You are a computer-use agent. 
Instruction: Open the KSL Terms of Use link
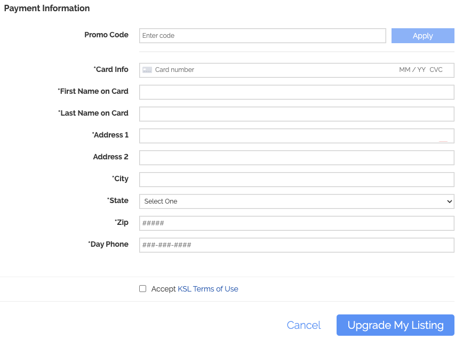click(208, 289)
